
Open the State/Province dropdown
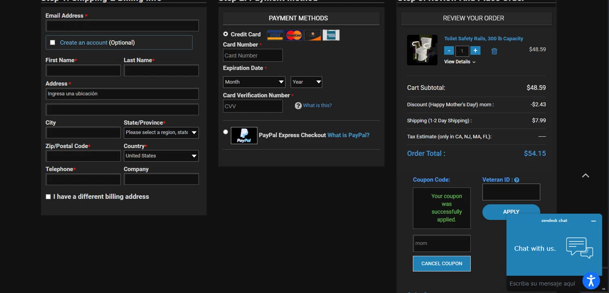point(161,133)
